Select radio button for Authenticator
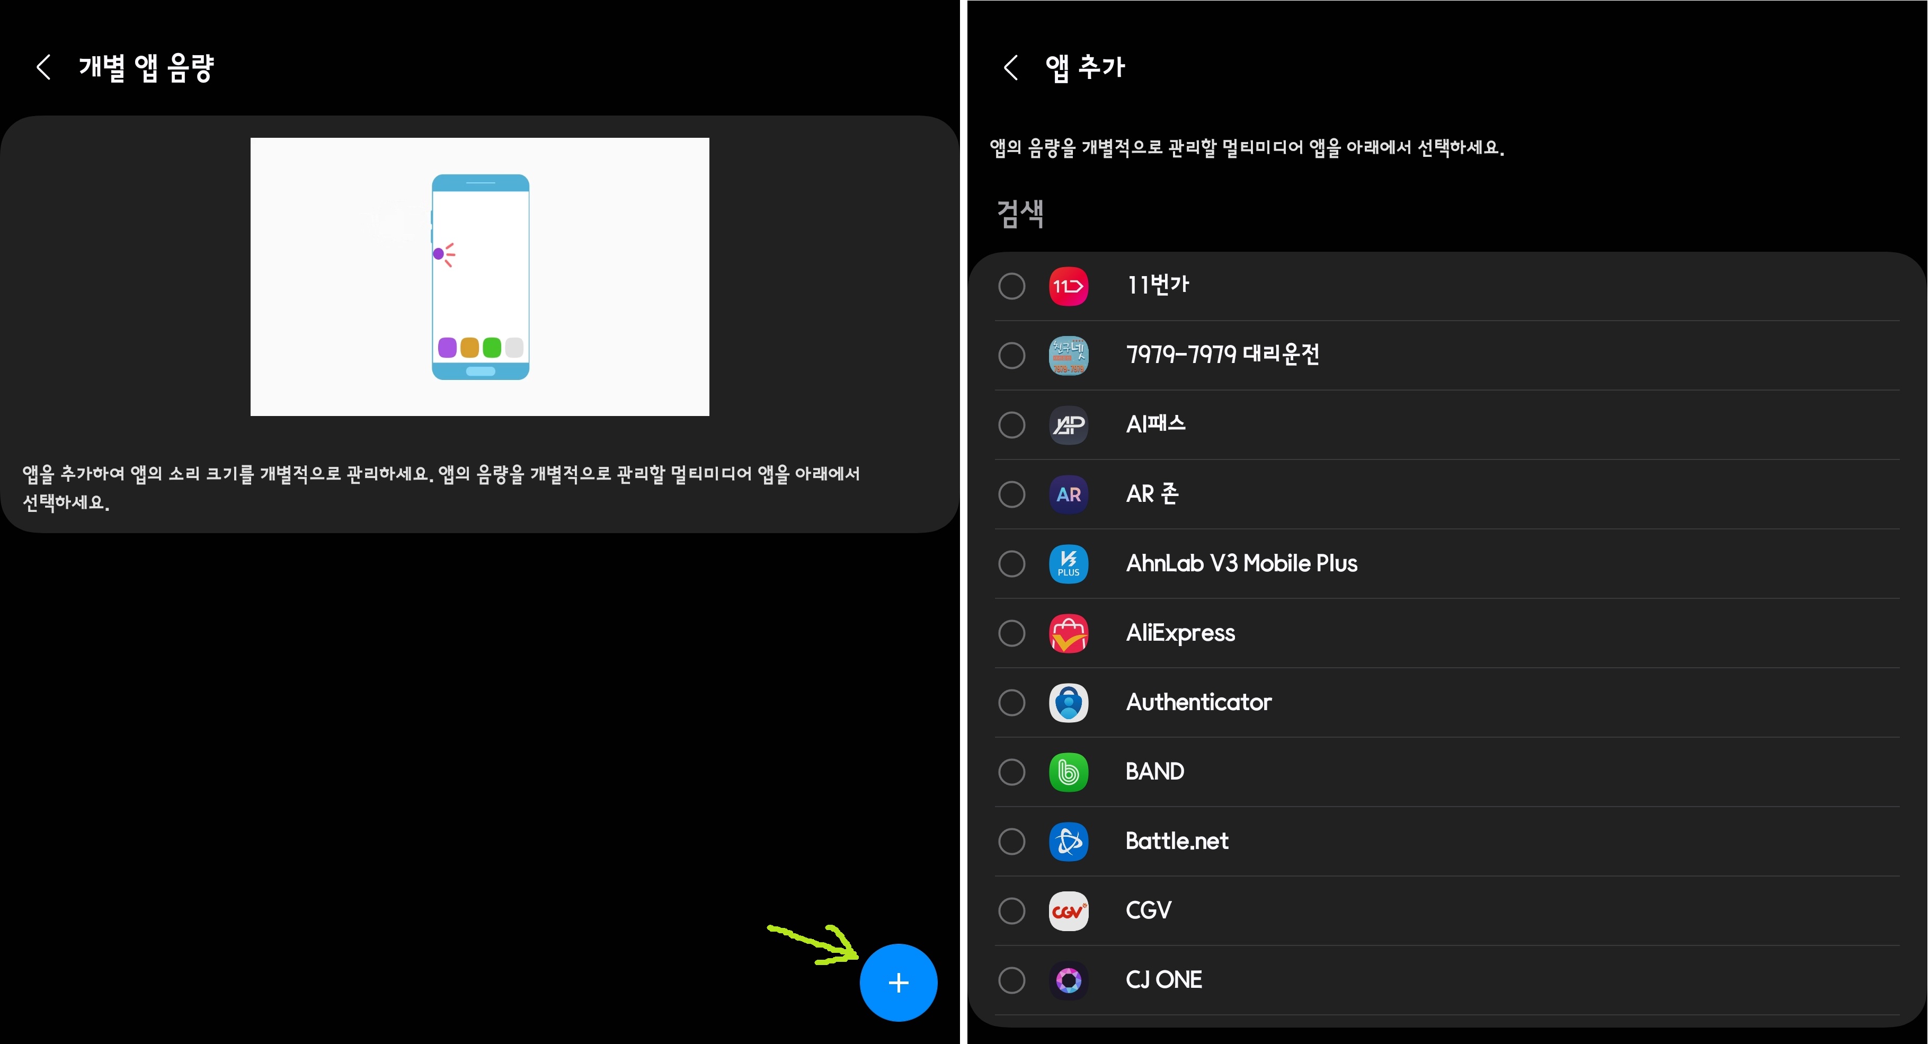This screenshot has width=1929, height=1044. [1012, 703]
